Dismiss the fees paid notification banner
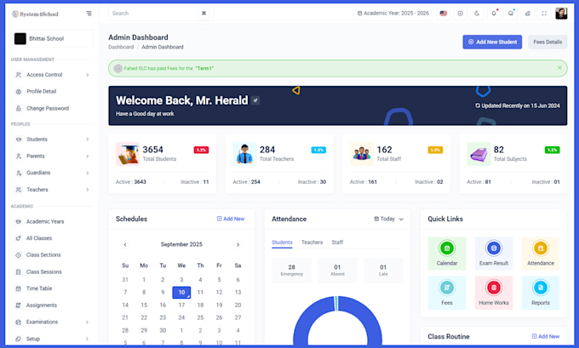This screenshot has height=348, width=579. tap(559, 68)
